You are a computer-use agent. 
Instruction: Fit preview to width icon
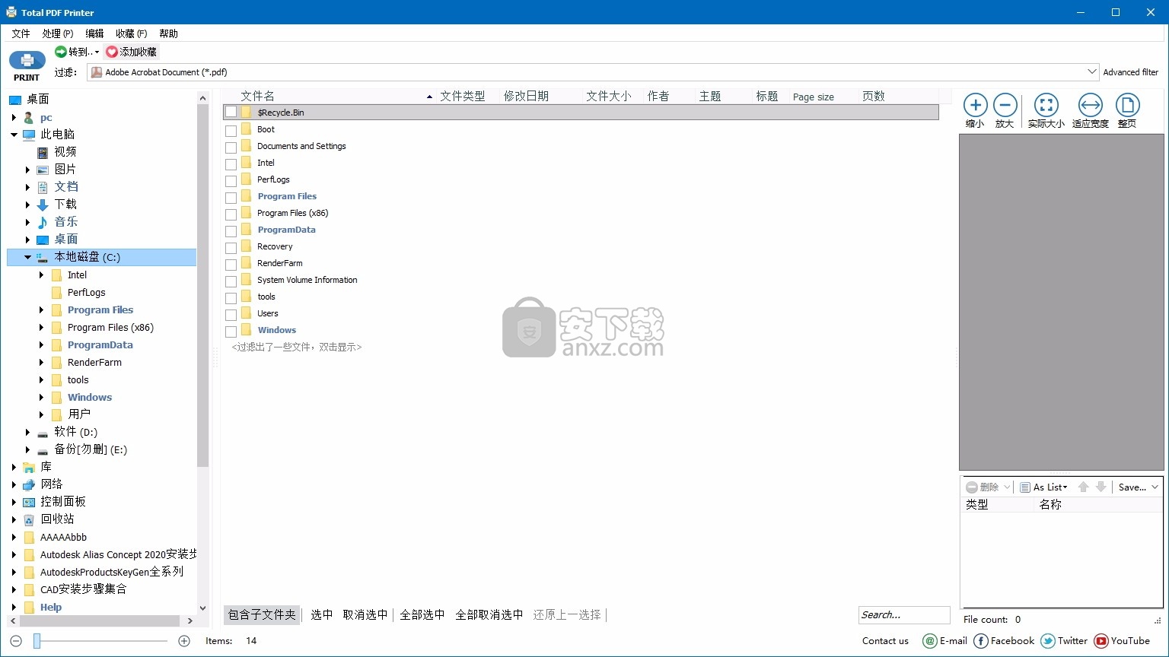tap(1091, 105)
